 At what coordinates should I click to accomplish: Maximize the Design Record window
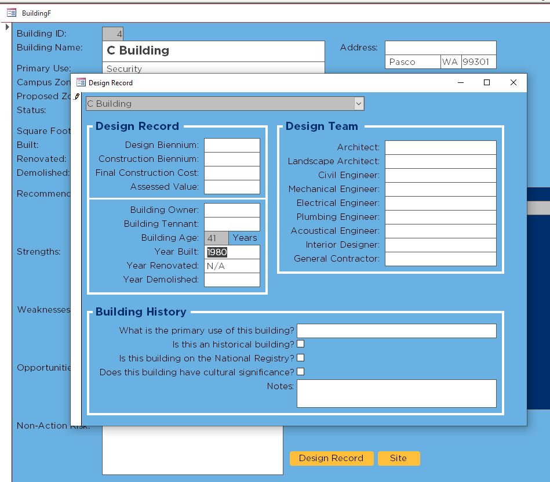pos(487,83)
